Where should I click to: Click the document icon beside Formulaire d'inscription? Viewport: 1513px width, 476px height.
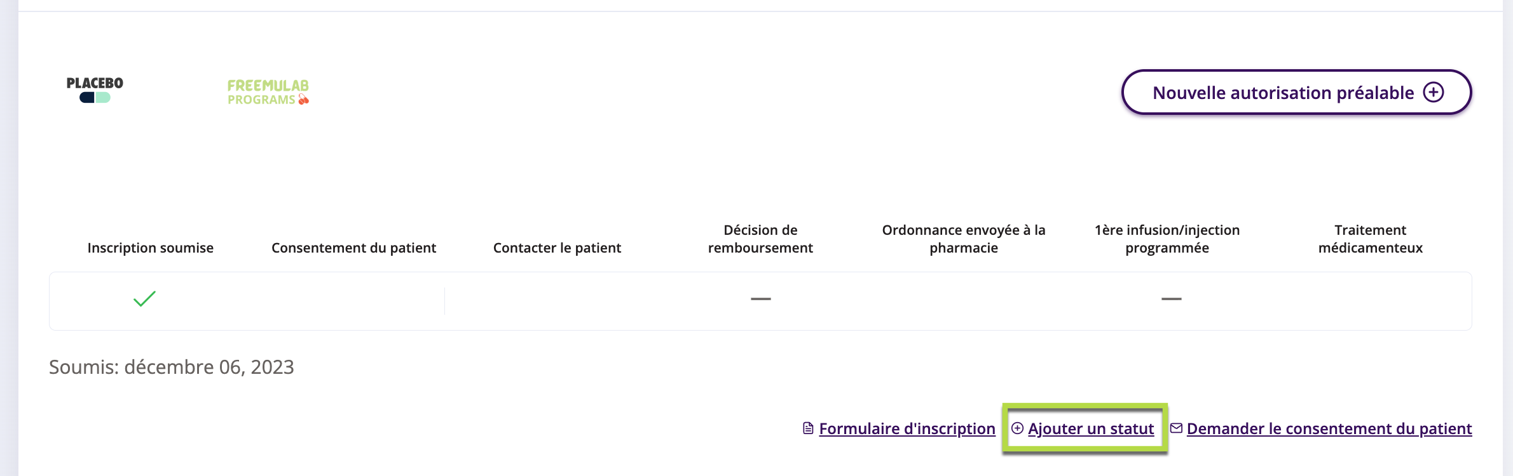pos(807,428)
